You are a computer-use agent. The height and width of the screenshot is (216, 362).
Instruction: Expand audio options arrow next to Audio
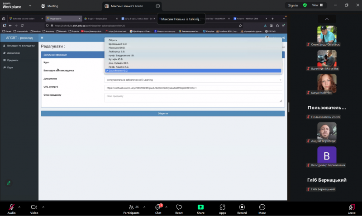[x=21, y=207]
